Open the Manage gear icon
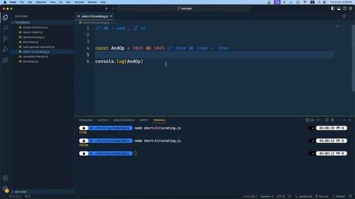The width and height of the screenshot is (355, 199). (5, 188)
